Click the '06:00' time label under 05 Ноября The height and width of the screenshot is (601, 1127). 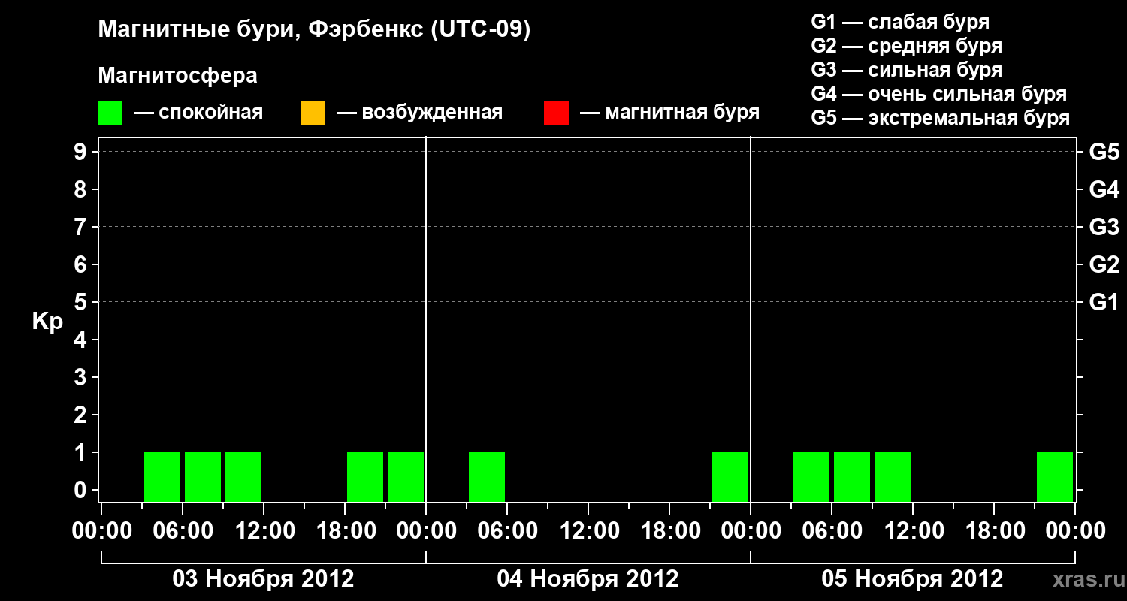[832, 530]
